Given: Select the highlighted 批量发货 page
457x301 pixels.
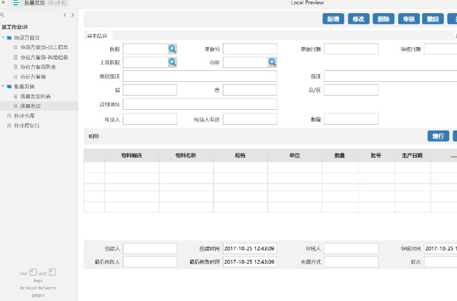Looking at the screenshot, I should point(30,106).
